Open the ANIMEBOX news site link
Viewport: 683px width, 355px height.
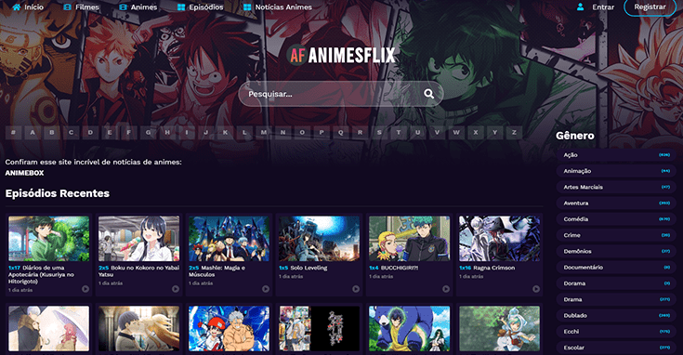coord(24,173)
